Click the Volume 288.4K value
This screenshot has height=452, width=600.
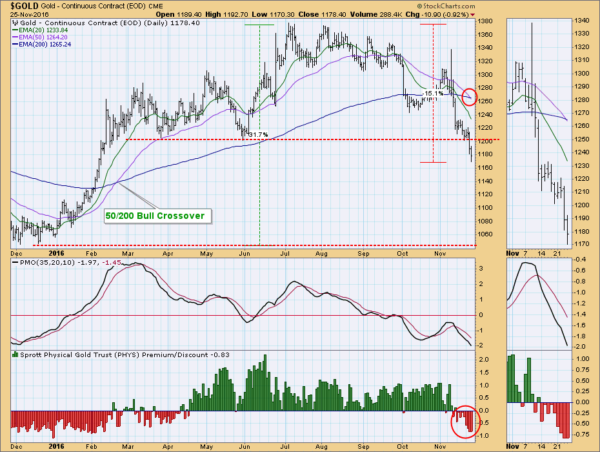[x=376, y=14]
